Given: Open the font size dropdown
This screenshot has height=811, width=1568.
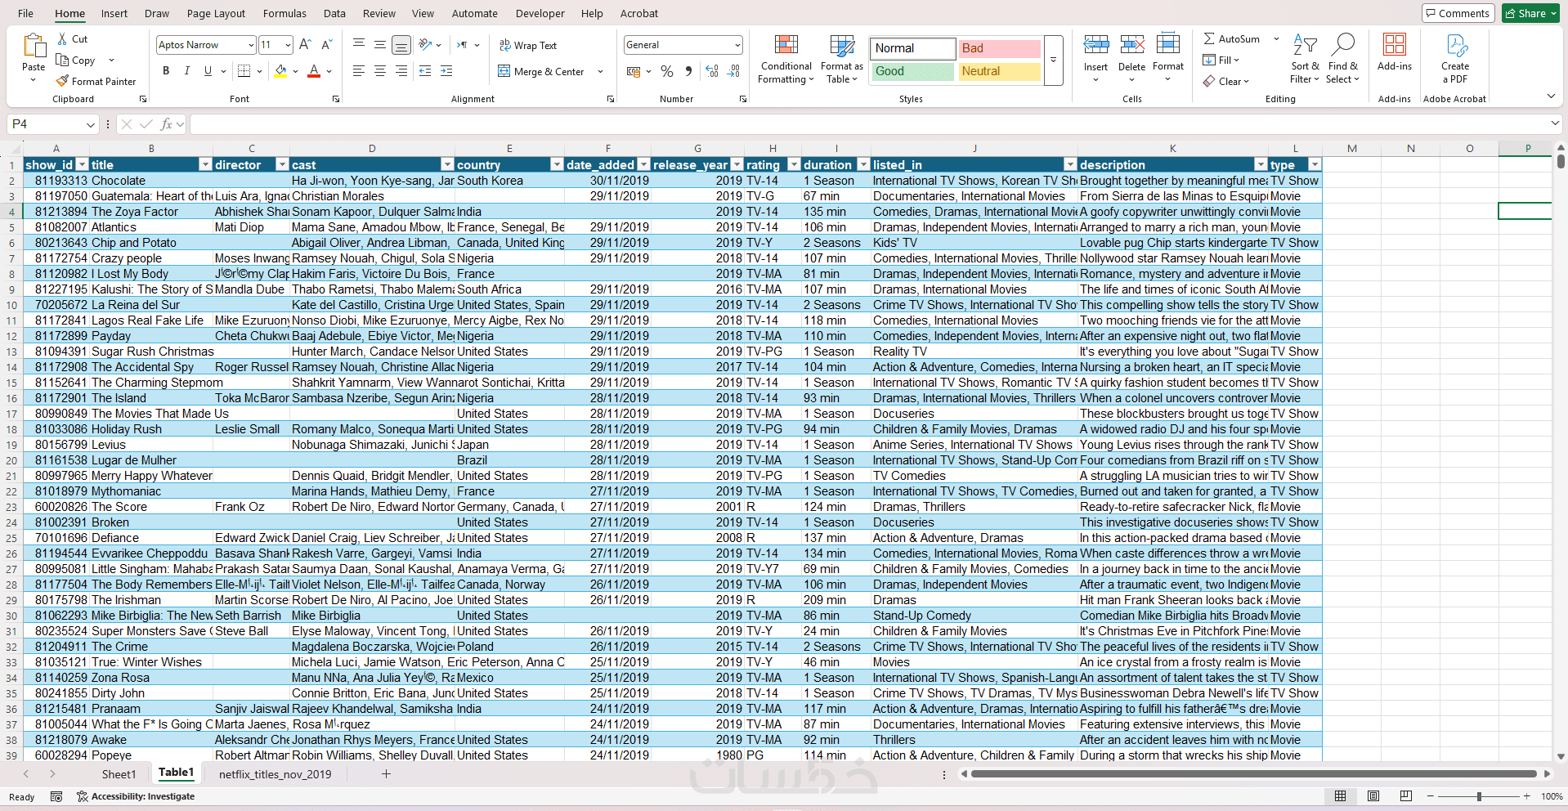Looking at the screenshot, I should [x=288, y=45].
